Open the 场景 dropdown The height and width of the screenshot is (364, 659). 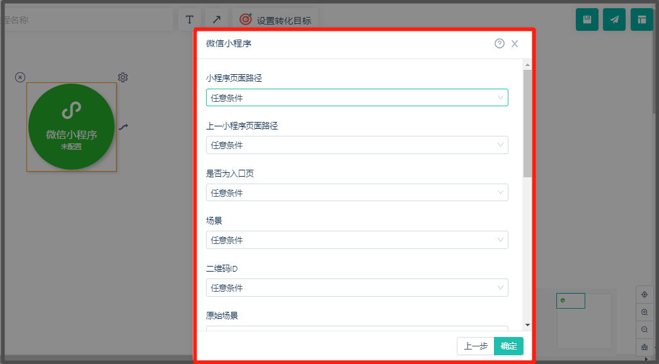(357, 240)
